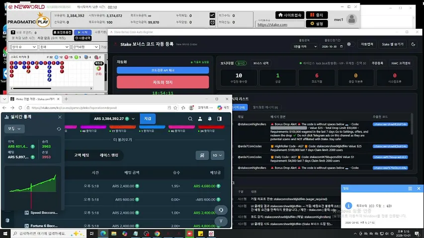424x238 pixels.
Task: Open the 설정 settings button
Action: [317, 24]
